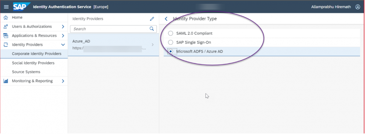365x134 pixels.
Task: Open Source Systems menu item
Action: click(x=26, y=72)
